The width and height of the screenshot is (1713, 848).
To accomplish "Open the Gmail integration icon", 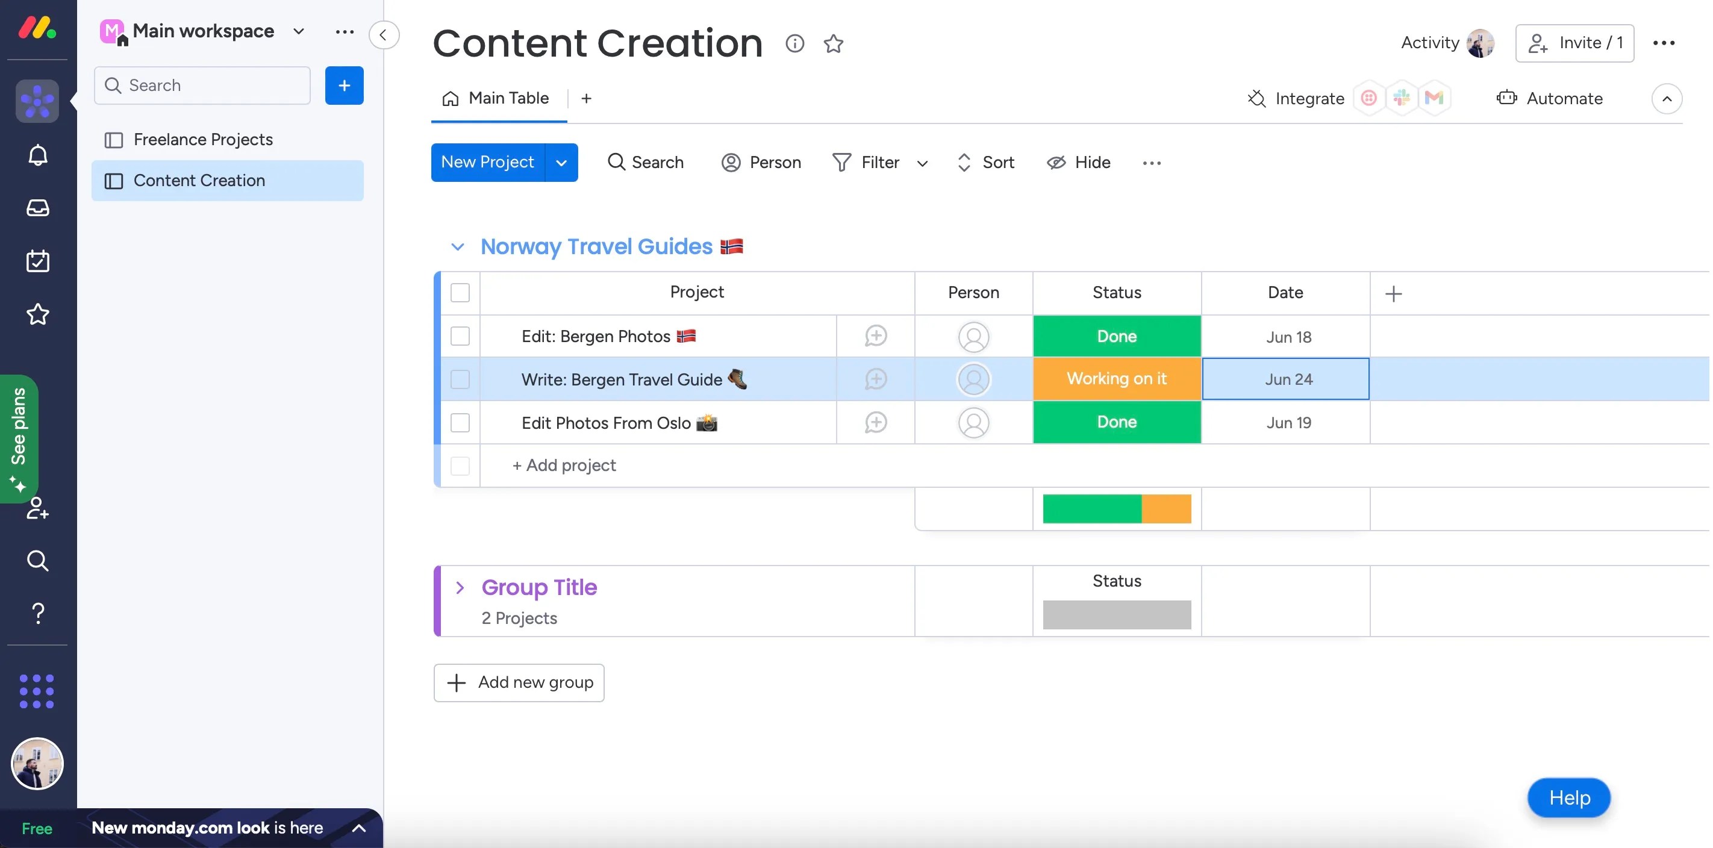I will [x=1434, y=98].
